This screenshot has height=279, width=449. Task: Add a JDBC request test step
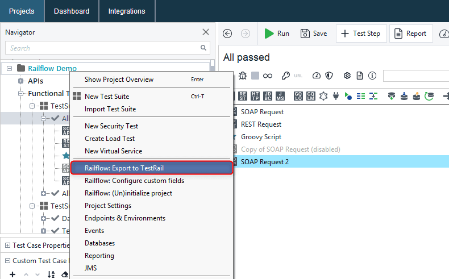pos(268,96)
